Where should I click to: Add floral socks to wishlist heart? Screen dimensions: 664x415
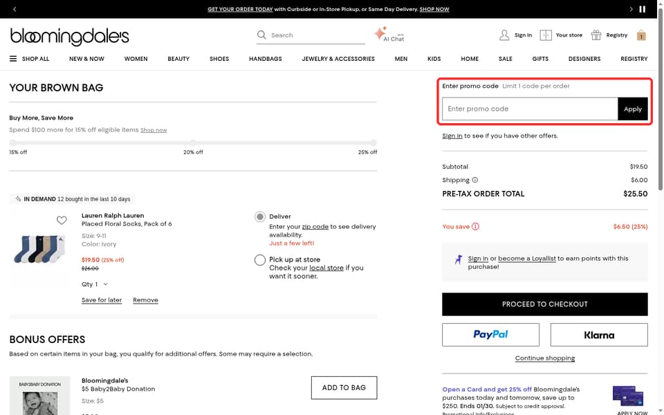(x=62, y=220)
